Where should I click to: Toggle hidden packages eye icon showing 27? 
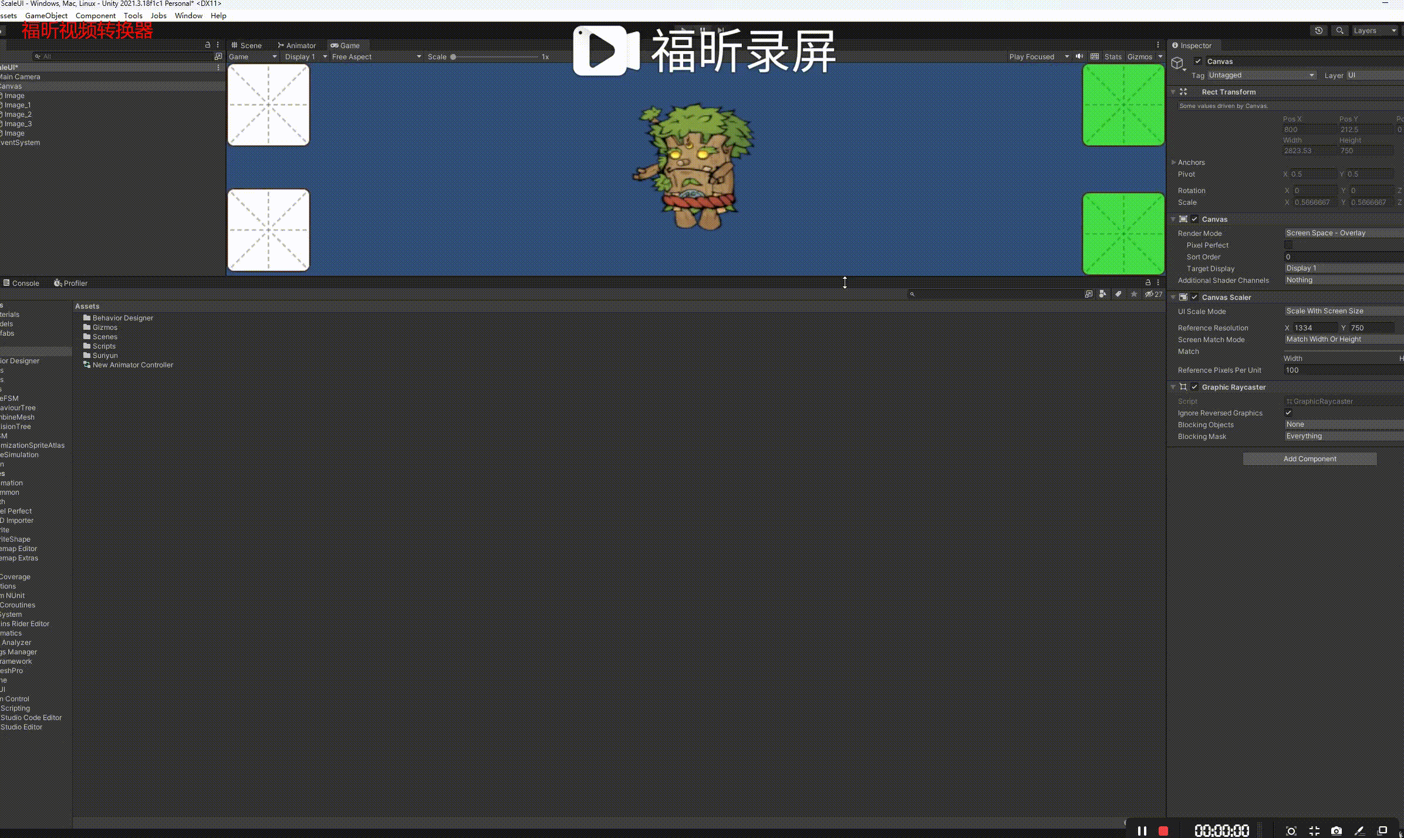tap(1153, 294)
